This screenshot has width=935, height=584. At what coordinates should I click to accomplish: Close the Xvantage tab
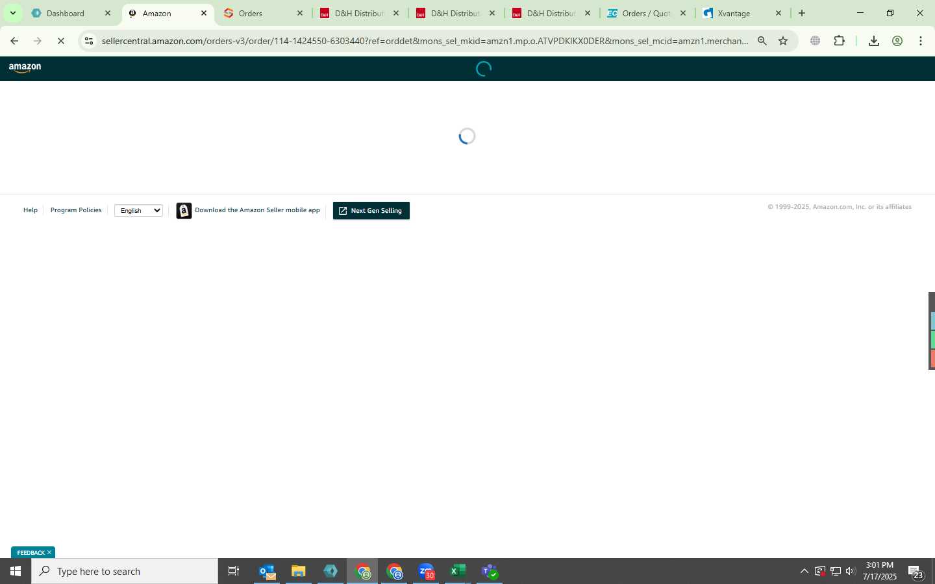click(x=779, y=13)
